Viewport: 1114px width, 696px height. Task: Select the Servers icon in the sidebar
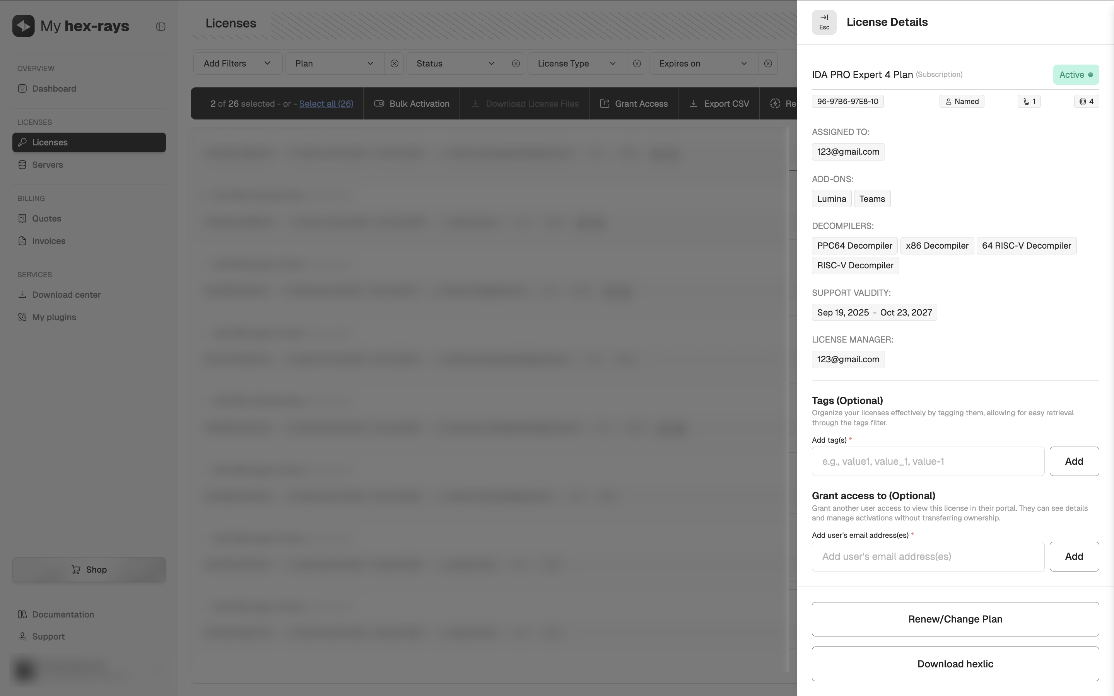click(x=23, y=164)
